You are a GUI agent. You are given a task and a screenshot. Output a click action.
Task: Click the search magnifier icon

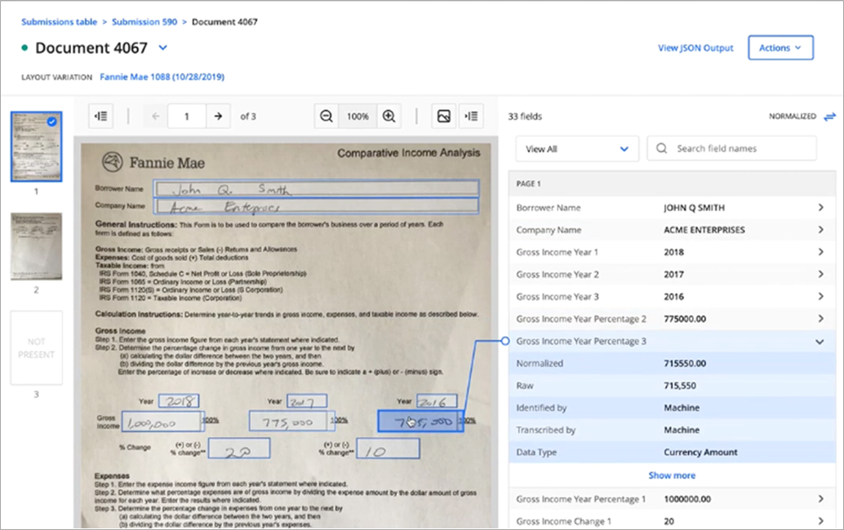point(661,148)
